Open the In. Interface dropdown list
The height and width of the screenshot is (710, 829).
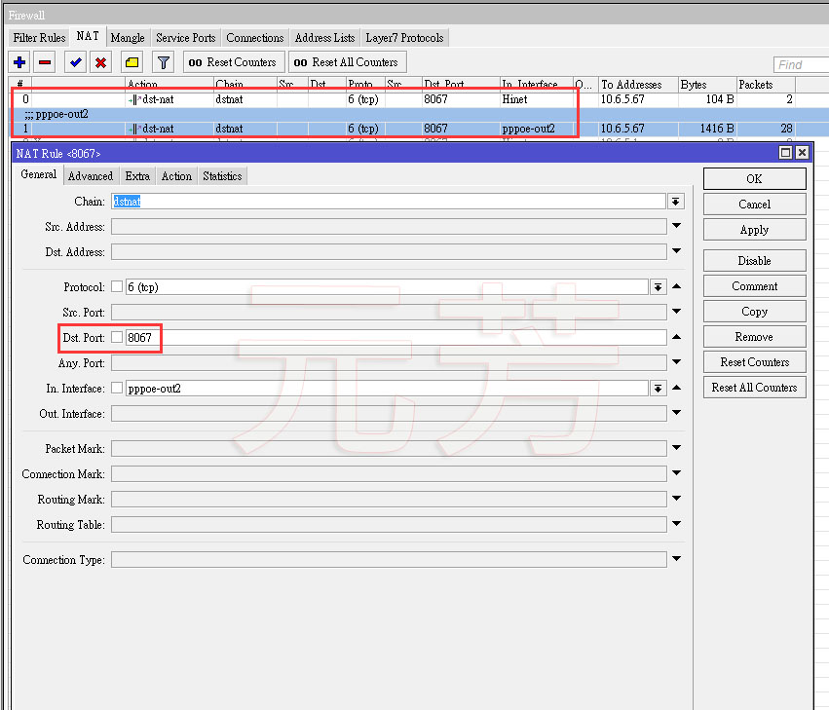coord(658,389)
